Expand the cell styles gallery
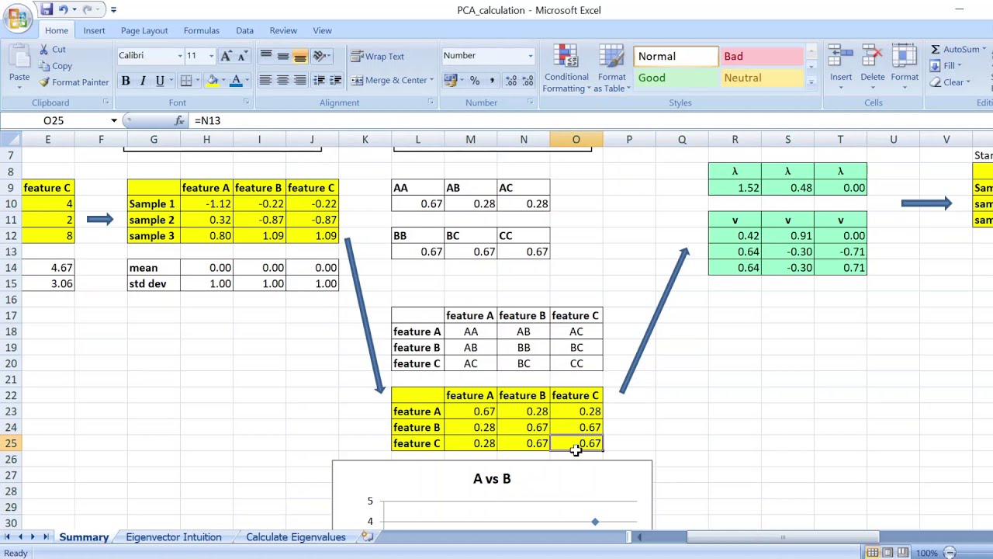This screenshot has width=993, height=559. [x=811, y=82]
